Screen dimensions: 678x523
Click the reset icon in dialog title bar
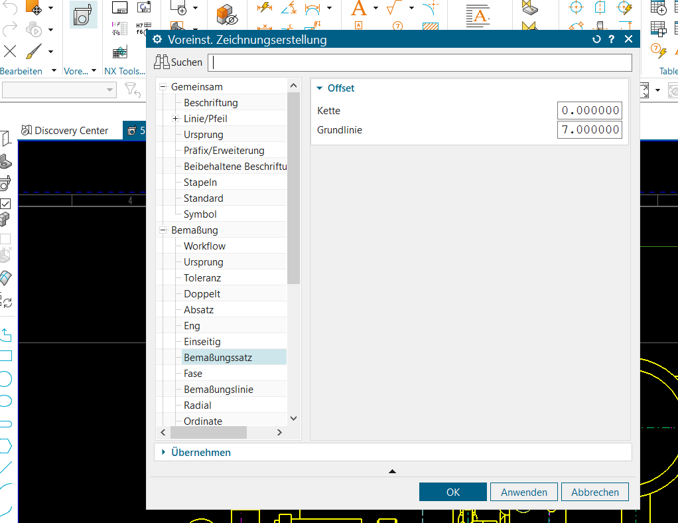(x=596, y=40)
